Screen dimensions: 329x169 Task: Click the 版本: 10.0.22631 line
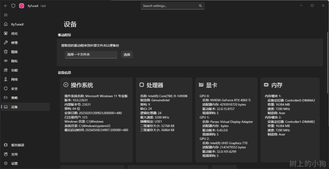(76, 100)
